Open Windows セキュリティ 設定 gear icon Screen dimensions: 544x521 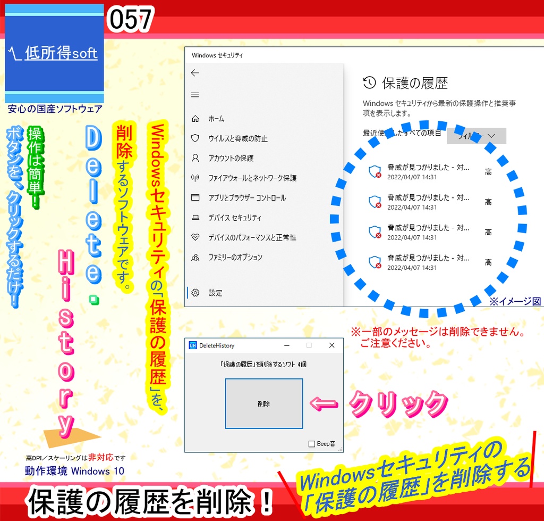[195, 292]
